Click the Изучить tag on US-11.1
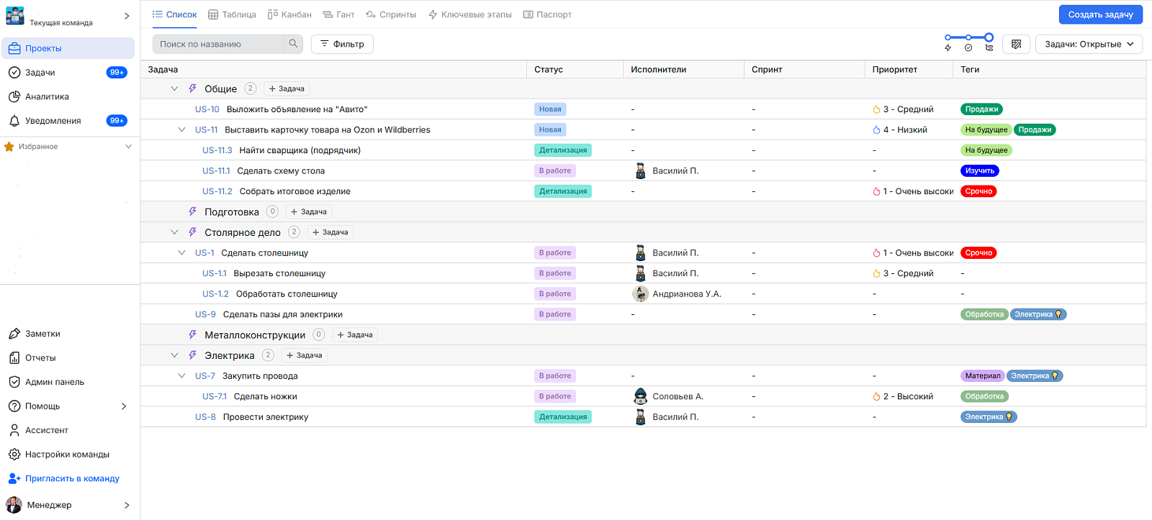The height and width of the screenshot is (520, 1152). pyautogui.click(x=980, y=170)
